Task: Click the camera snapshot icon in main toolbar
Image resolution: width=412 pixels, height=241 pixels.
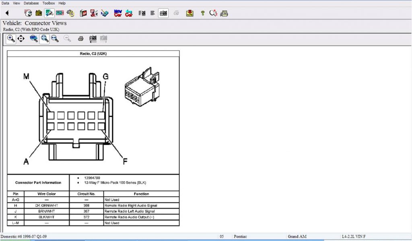Action: (163, 13)
